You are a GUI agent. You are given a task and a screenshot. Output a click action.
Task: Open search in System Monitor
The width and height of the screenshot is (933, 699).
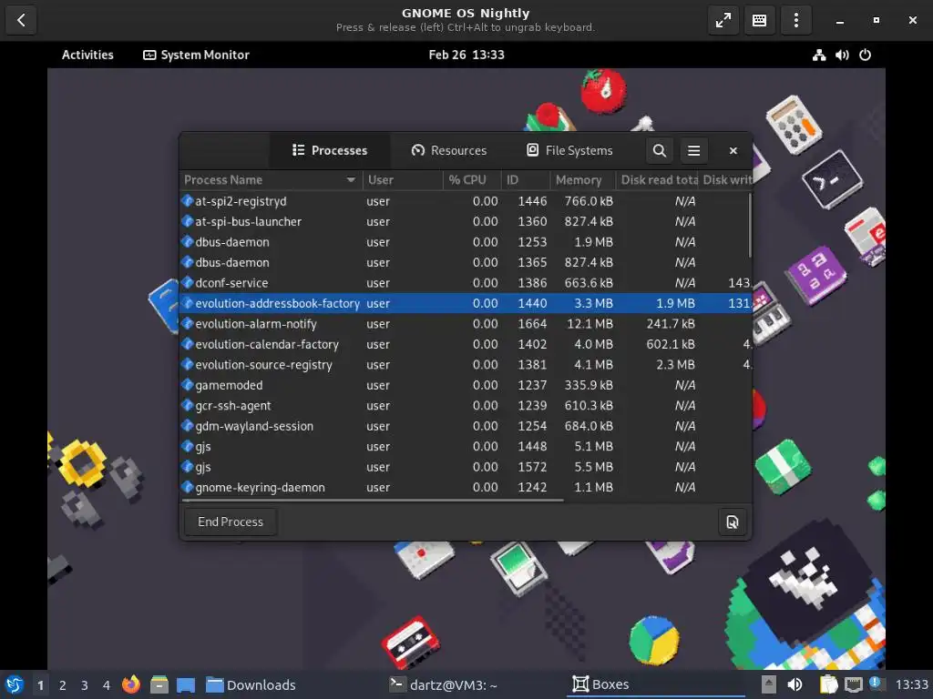(659, 150)
